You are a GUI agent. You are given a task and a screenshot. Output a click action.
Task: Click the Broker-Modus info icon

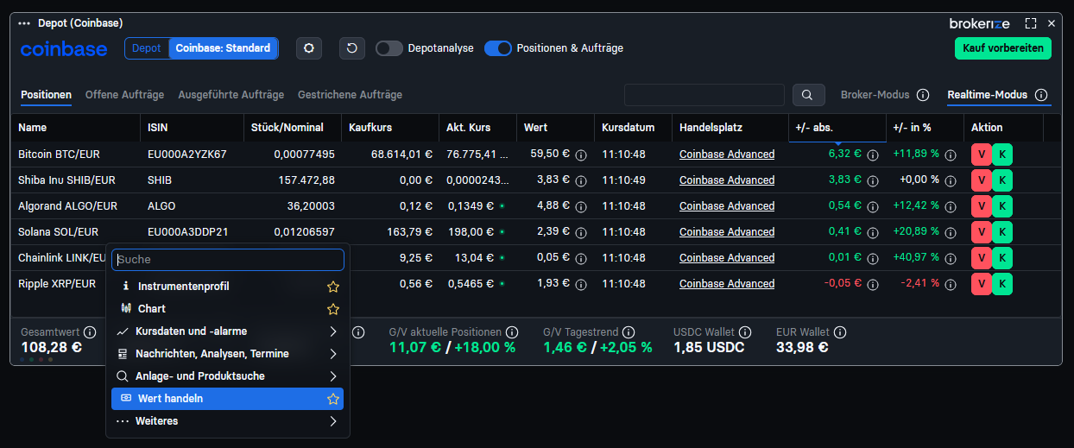923,95
